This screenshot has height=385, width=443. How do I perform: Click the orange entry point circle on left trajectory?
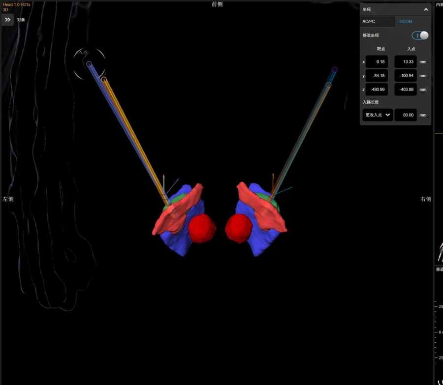104,79
